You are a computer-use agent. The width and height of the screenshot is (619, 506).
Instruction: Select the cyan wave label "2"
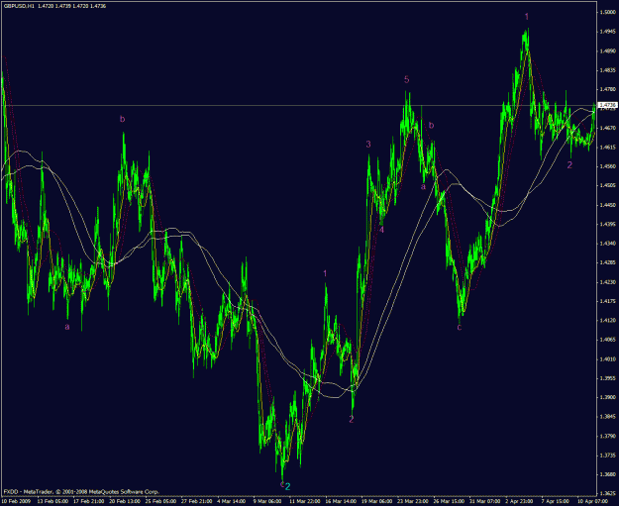288,486
